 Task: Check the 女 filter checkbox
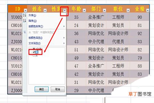[34, 56]
